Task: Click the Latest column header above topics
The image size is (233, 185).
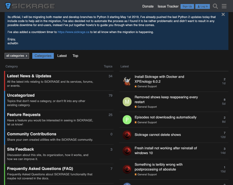Action: pyautogui.click(x=125, y=66)
